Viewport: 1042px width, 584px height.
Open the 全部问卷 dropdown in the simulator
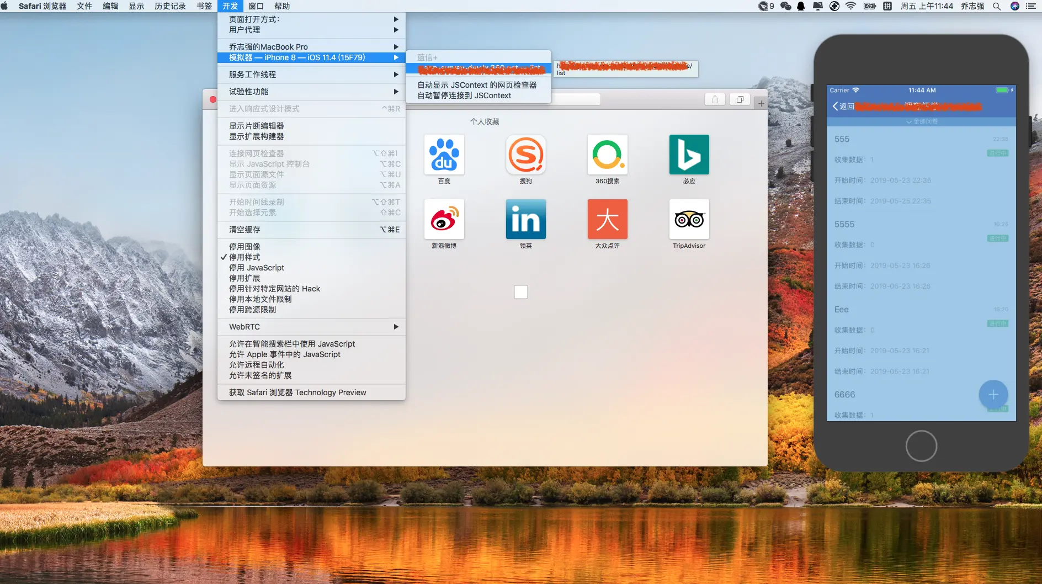point(922,121)
